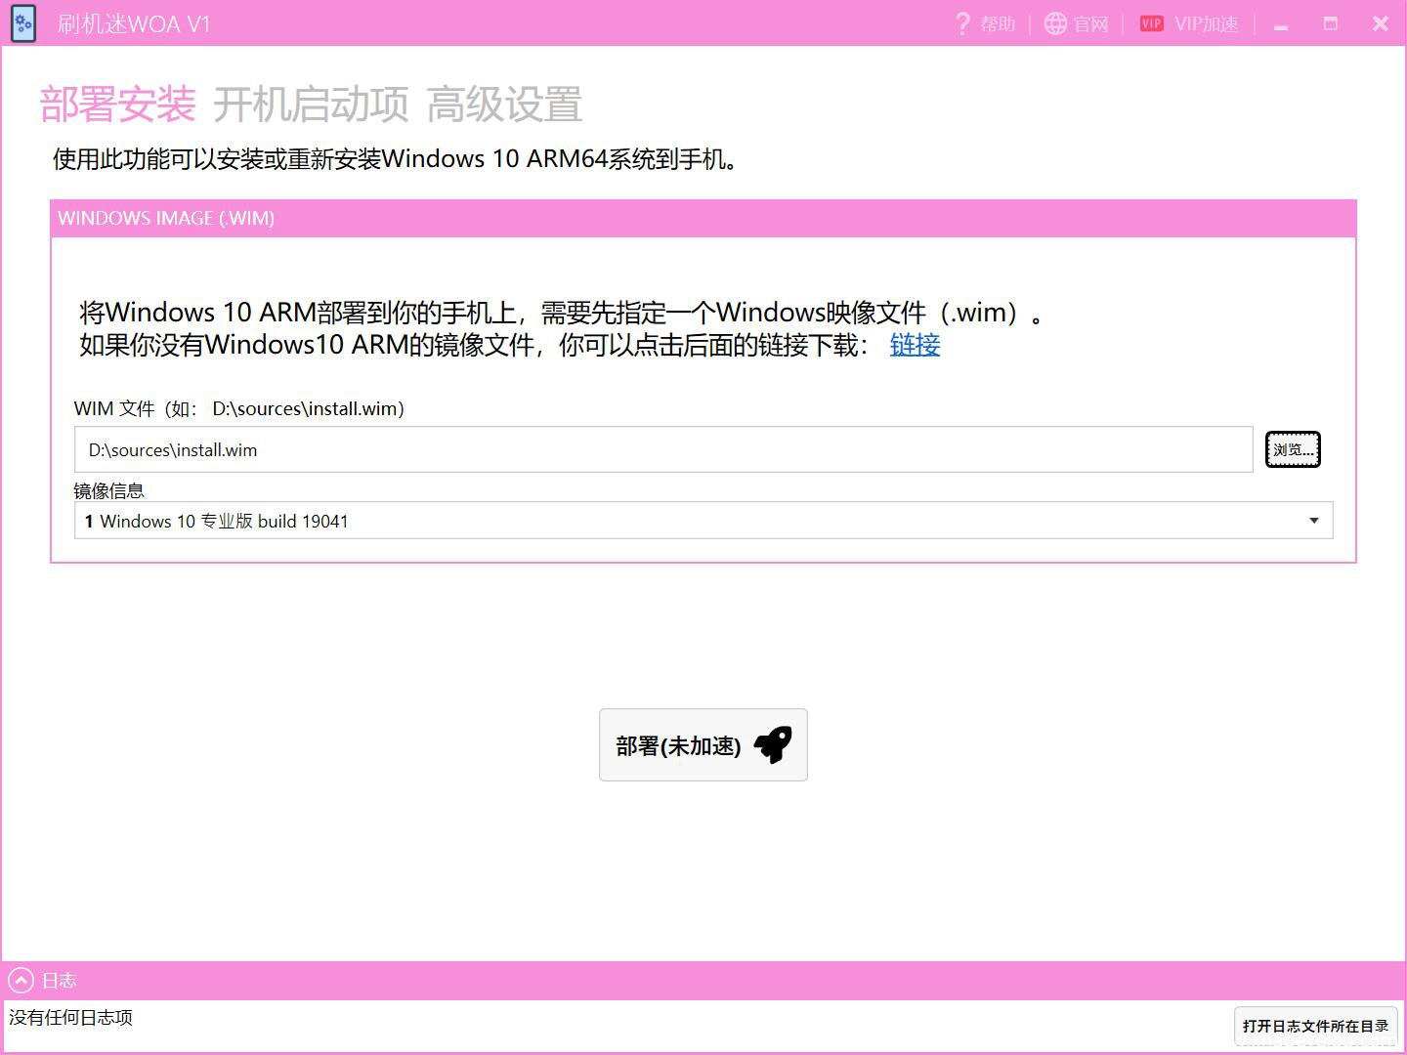Click the globe icon for official website

point(1055,23)
